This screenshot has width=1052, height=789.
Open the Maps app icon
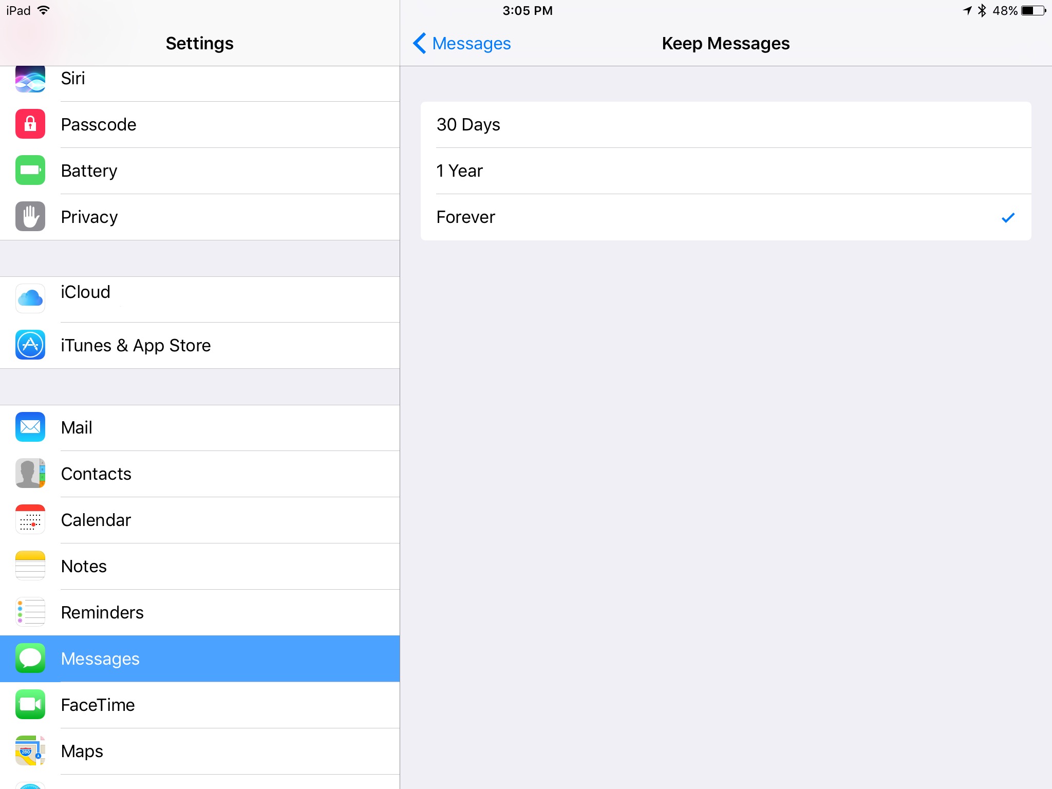tap(30, 751)
